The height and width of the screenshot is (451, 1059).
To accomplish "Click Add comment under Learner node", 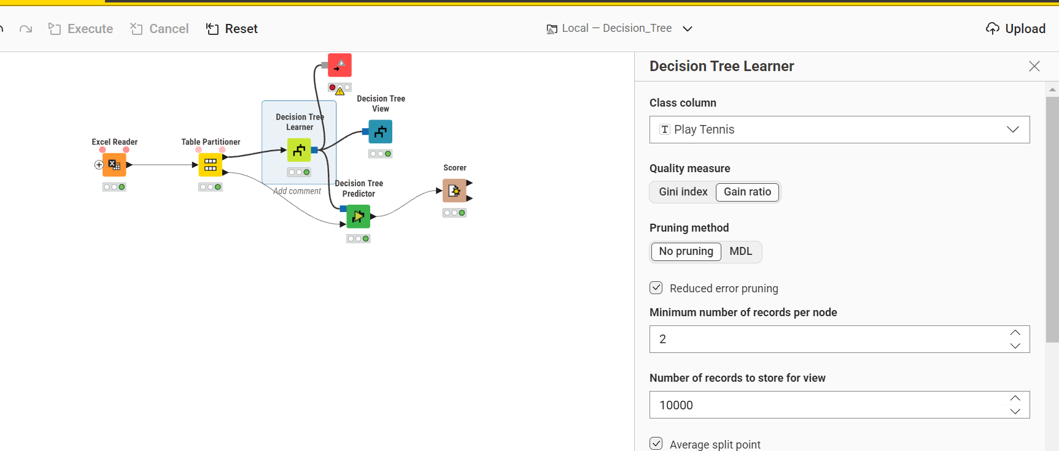I will point(297,191).
